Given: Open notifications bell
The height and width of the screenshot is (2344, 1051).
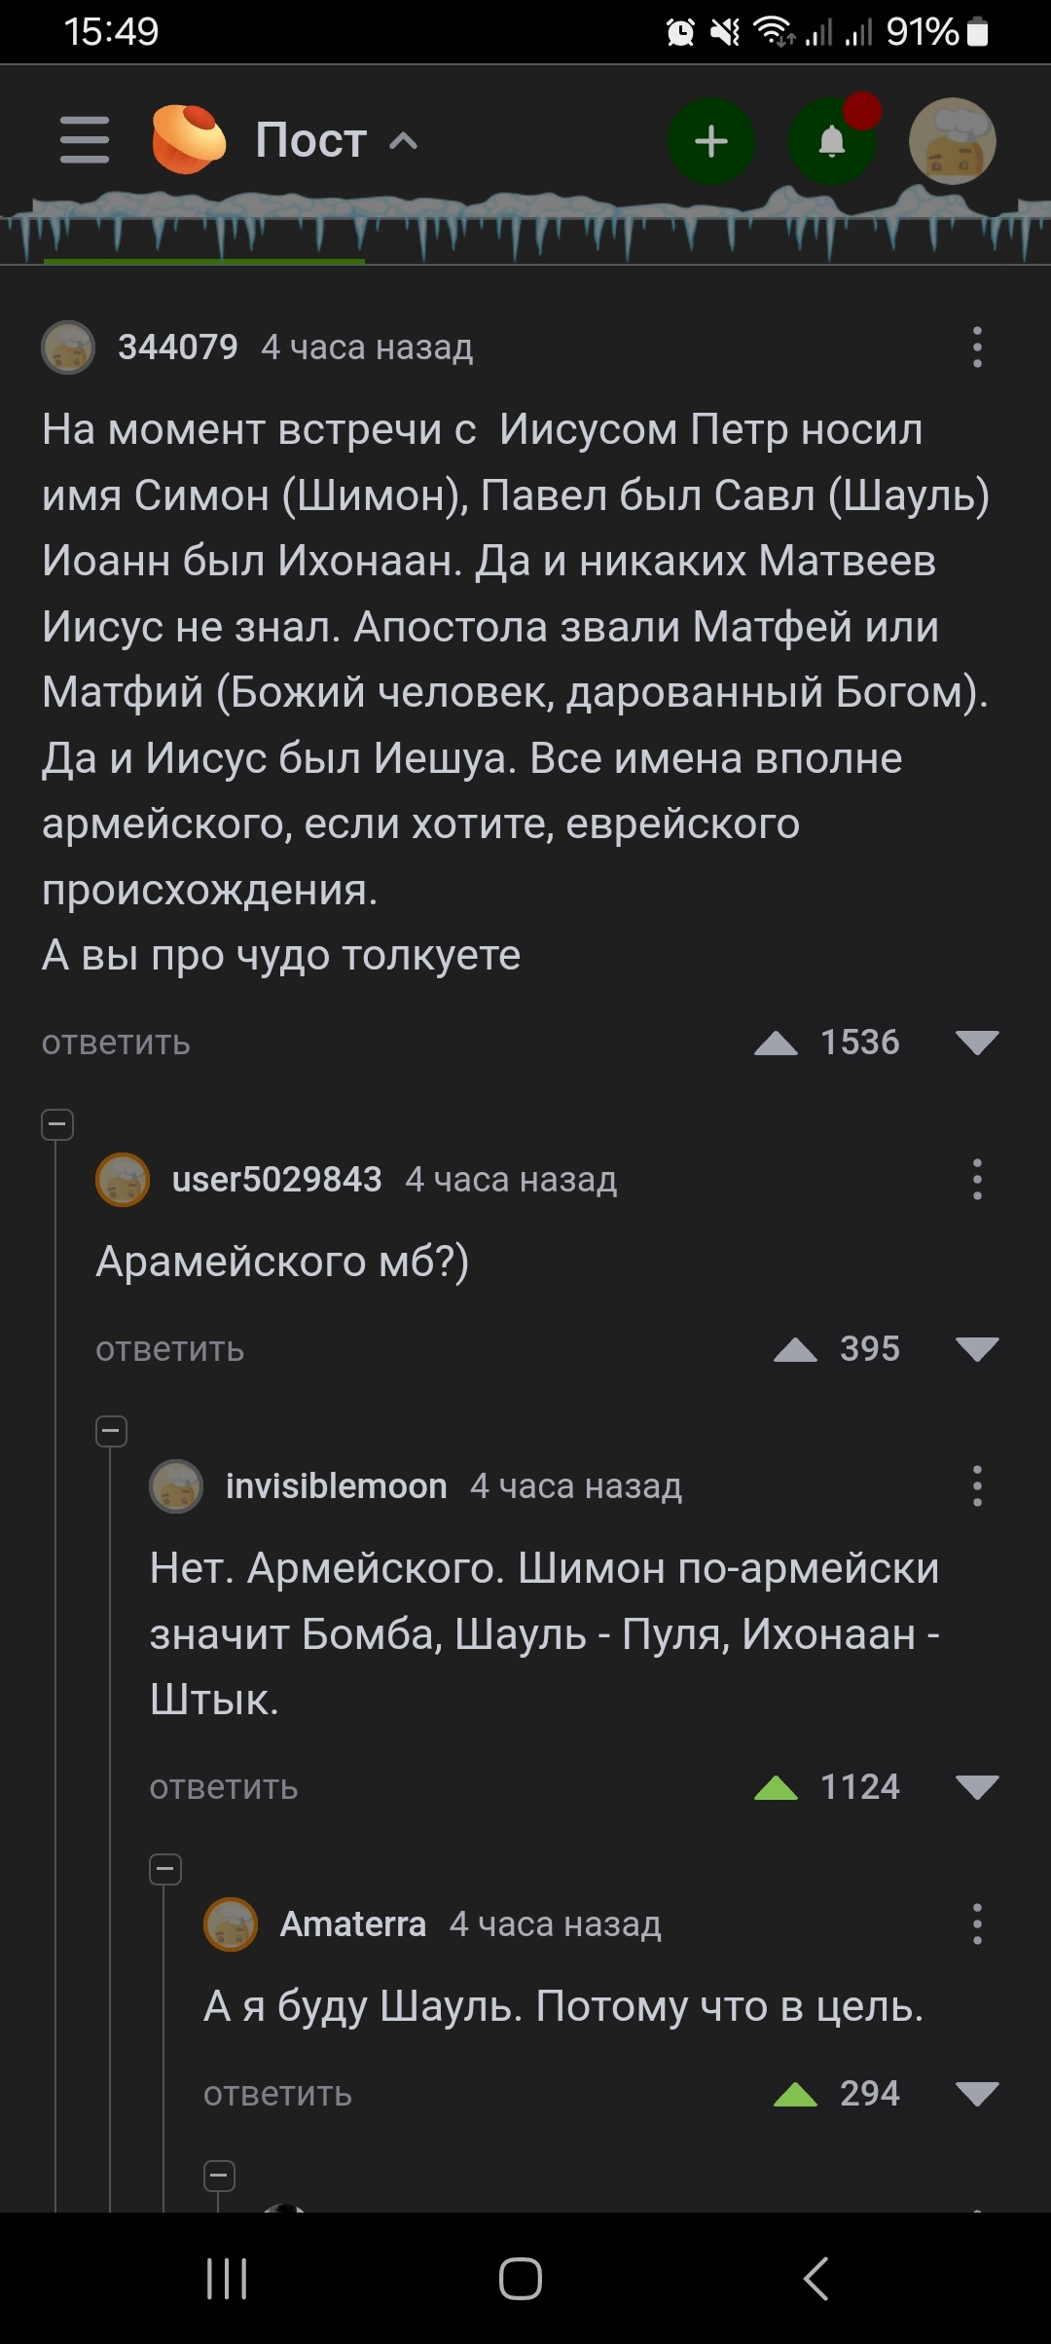Looking at the screenshot, I should [x=832, y=141].
